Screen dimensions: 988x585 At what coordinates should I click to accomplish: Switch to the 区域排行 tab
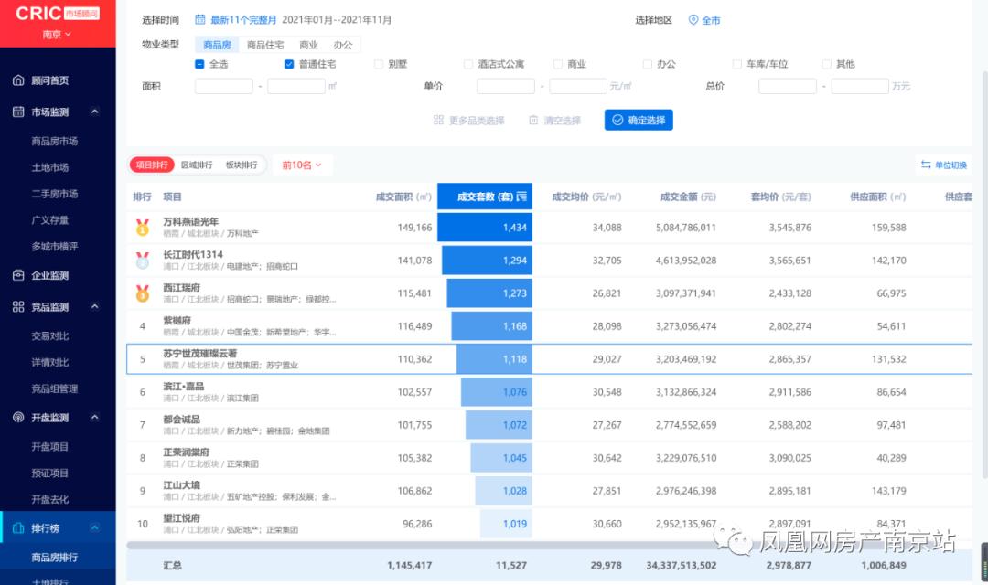point(197,165)
